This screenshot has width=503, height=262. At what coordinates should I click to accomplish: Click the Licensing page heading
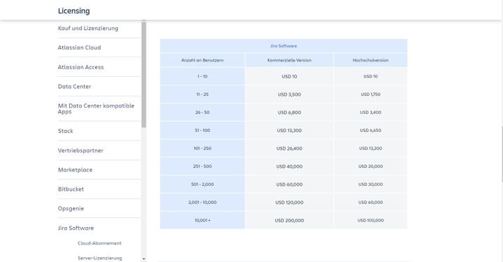pyautogui.click(x=74, y=10)
